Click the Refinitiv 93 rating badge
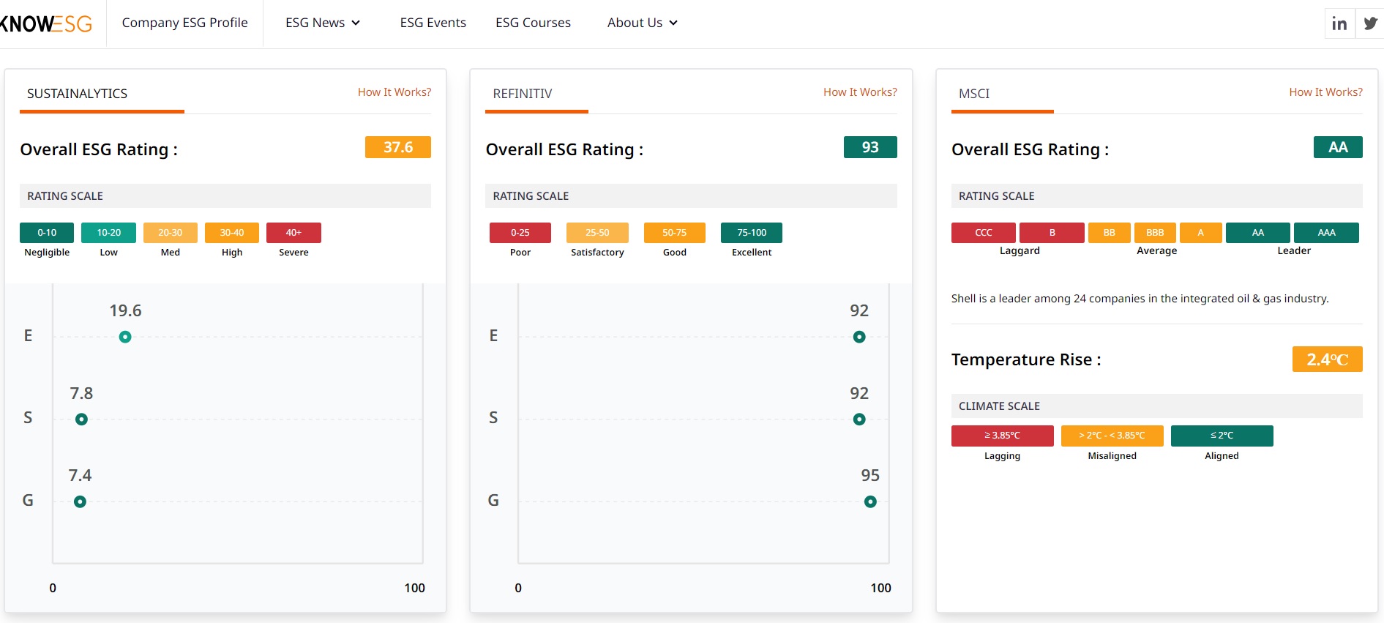Viewport: 1384px width, 623px height. pyautogui.click(x=870, y=147)
